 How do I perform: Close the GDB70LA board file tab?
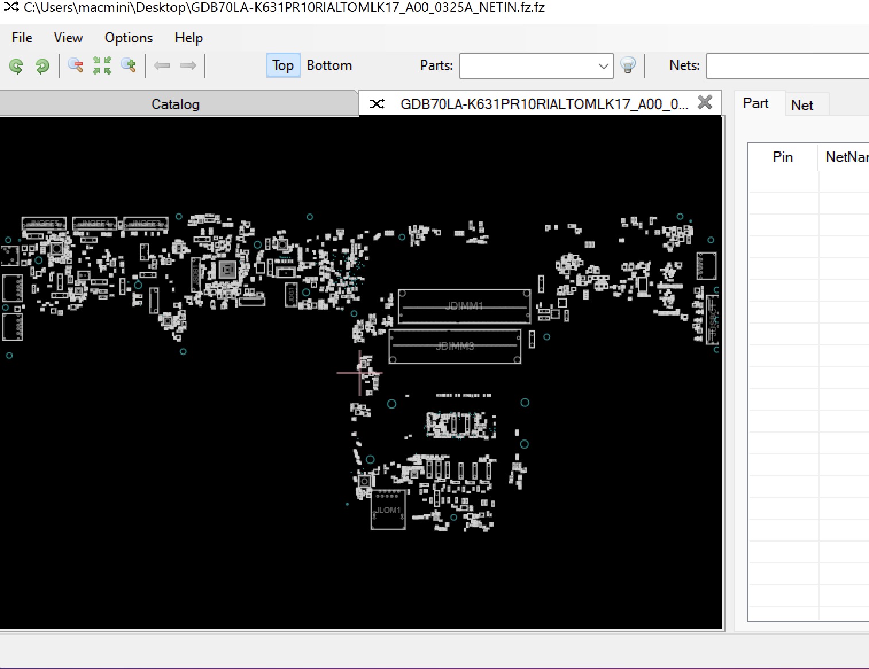point(705,103)
